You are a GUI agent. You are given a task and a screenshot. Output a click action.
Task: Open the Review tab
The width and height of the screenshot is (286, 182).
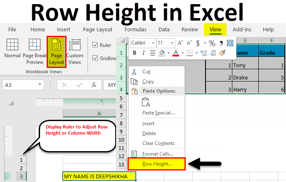point(190,30)
